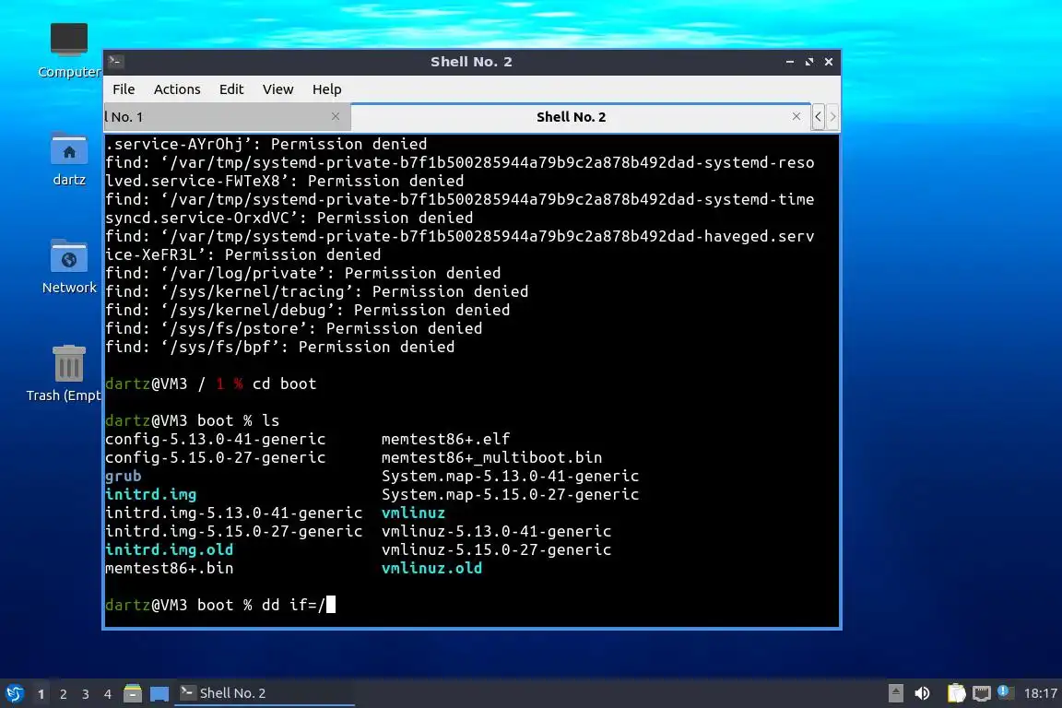Open the Actions menu

tap(177, 89)
